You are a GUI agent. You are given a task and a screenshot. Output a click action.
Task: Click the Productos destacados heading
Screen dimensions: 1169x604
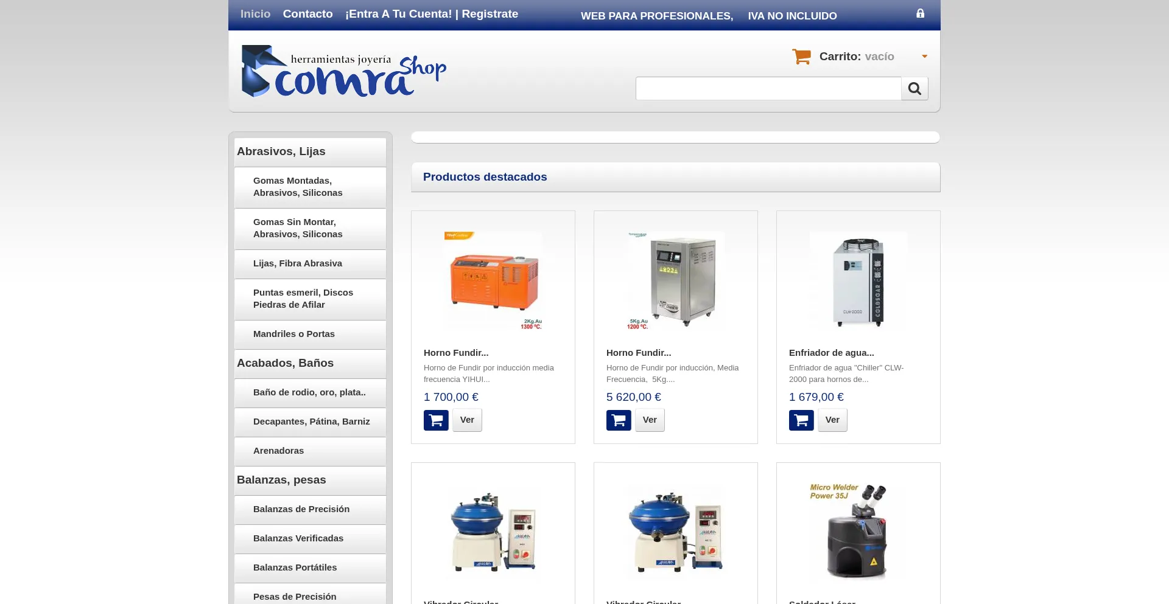[x=485, y=177]
